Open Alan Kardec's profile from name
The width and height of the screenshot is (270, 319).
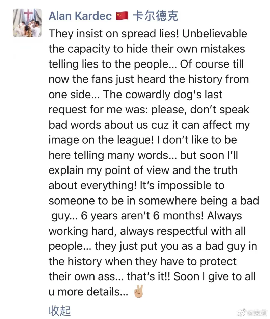point(80,16)
